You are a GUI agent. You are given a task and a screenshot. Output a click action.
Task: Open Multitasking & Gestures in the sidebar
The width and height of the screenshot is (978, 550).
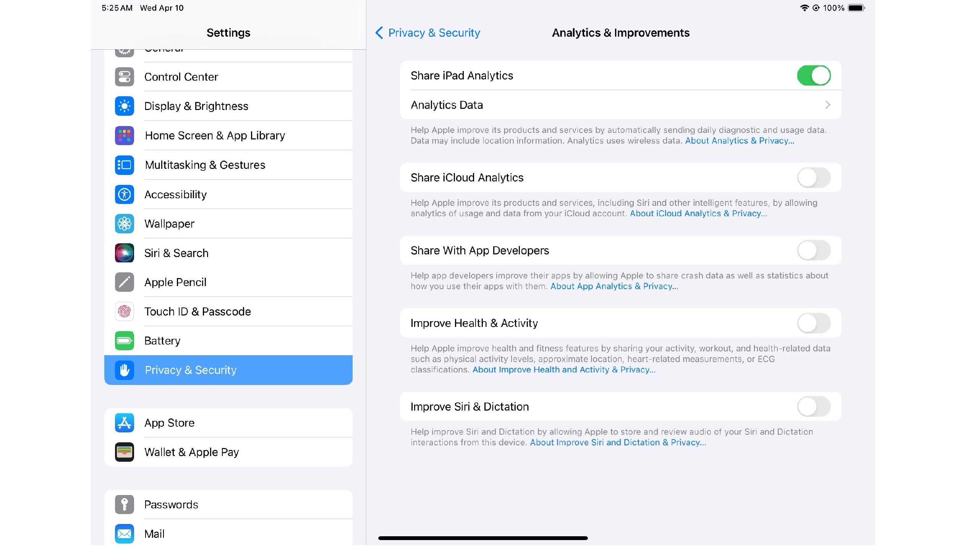(205, 165)
